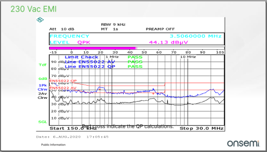Click the Start 150.0 kHz label
267x152 pixels.
65,128
